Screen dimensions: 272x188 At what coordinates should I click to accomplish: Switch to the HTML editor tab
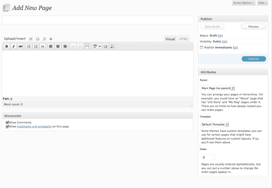coord(184,39)
